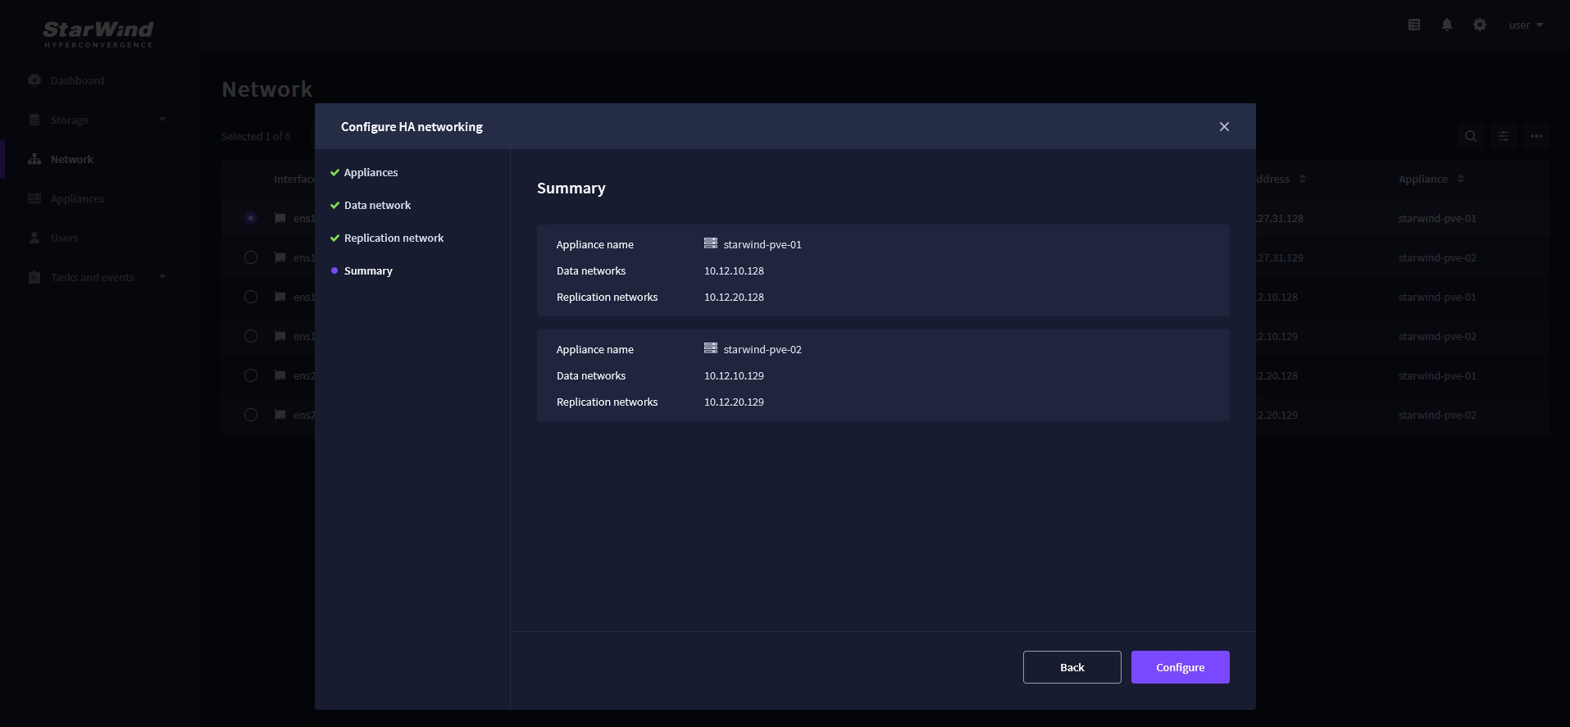Image resolution: width=1570 pixels, height=727 pixels.
Task: Click appliance starwind-pve-01 in first table row
Action: [1437, 218]
